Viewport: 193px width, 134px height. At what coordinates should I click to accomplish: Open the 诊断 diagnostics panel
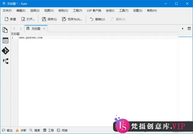click(x=21, y=130)
